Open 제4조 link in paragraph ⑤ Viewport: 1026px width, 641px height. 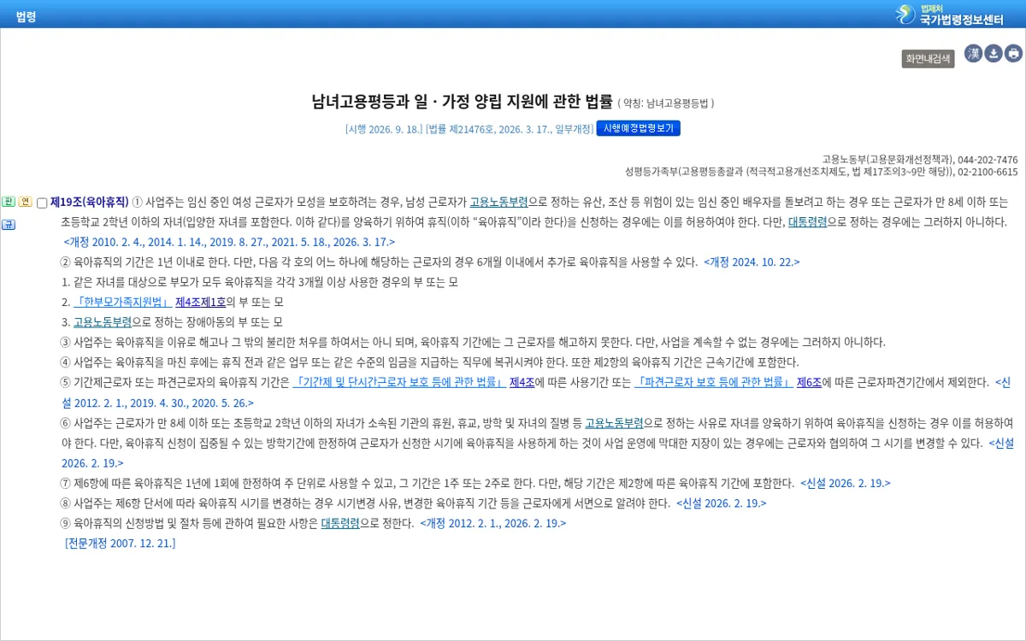click(522, 382)
